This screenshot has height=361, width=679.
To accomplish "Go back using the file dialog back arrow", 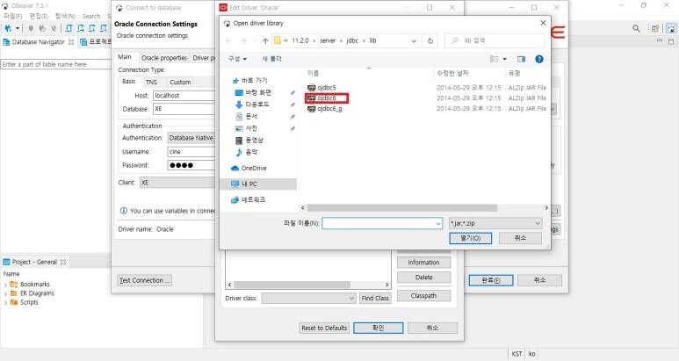I will [x=228, y=40].
